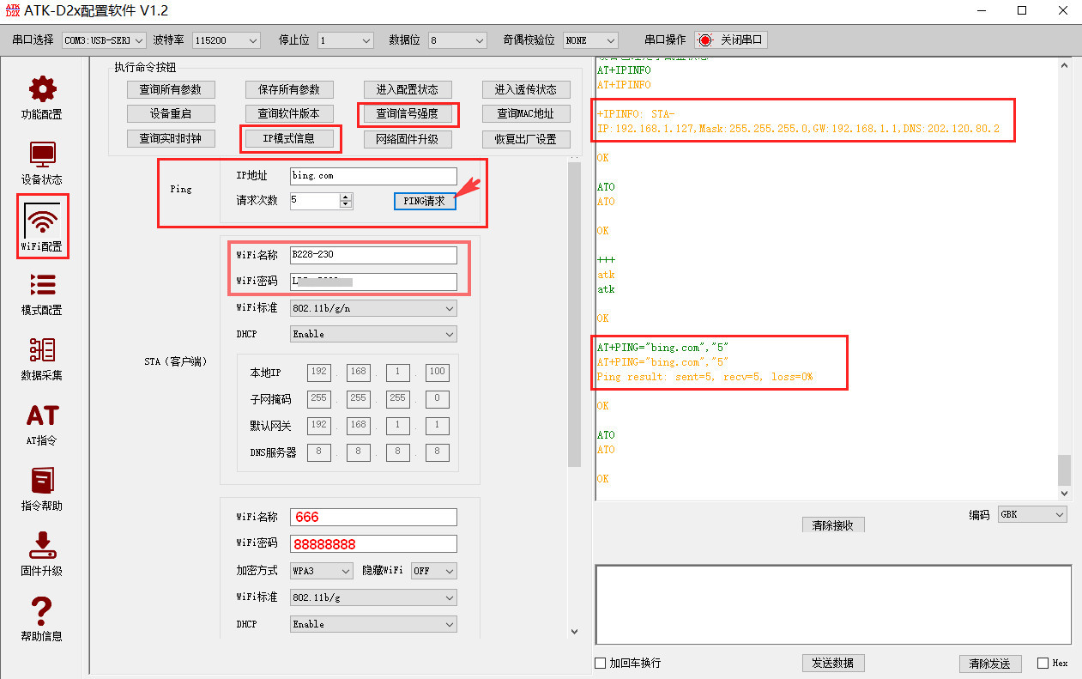The width and height of the screenshot is (1082, 679).
Task: Expand the 奇偶校验位 NONE dropdown
Action: [589, 39]
